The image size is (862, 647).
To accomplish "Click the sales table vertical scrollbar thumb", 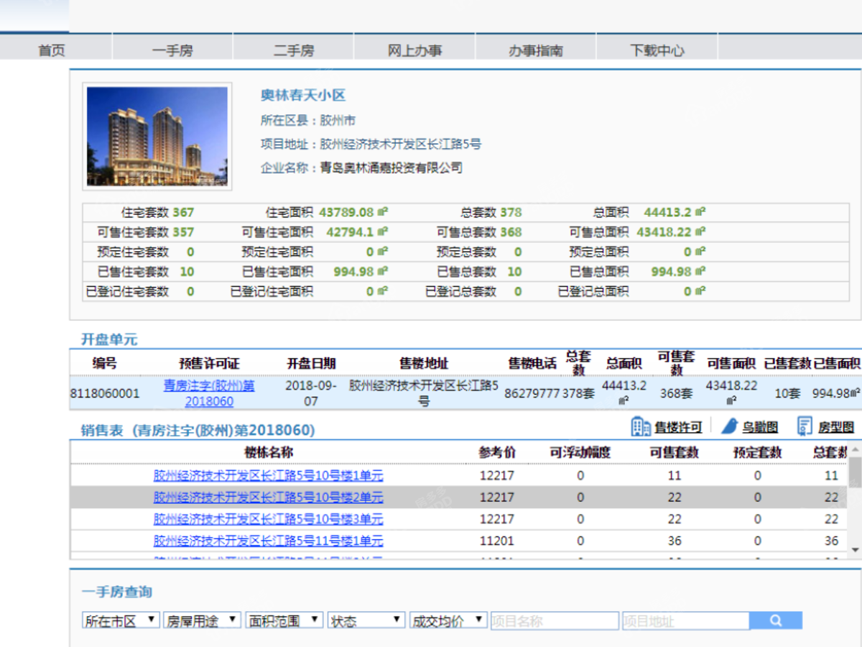I will click(x=855, y=472).
